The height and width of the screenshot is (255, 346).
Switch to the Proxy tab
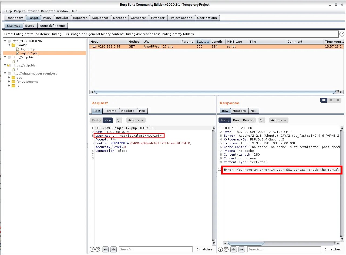[x=47, y=18]
